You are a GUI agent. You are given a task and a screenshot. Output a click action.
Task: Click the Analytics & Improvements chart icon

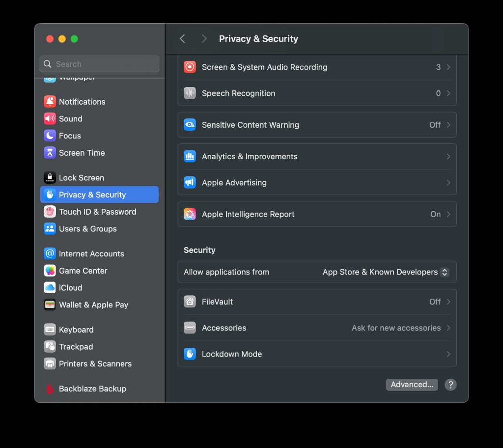click(x=190, y=157)
